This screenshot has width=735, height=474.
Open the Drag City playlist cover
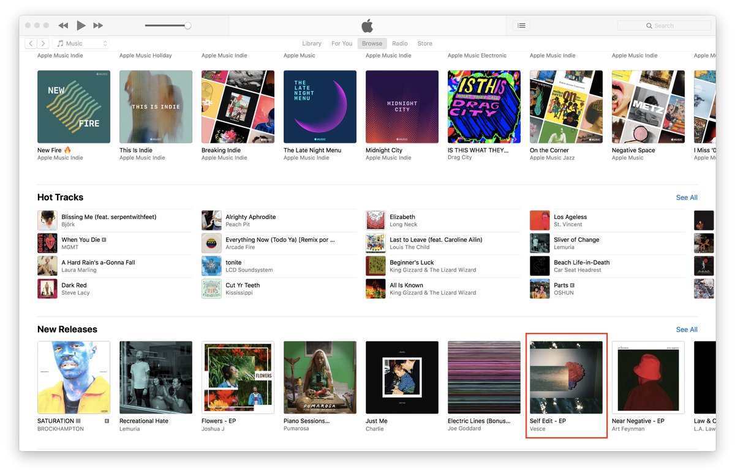pos(484,106)
